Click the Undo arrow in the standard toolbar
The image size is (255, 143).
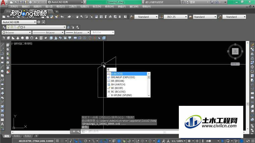pos(62,17)
